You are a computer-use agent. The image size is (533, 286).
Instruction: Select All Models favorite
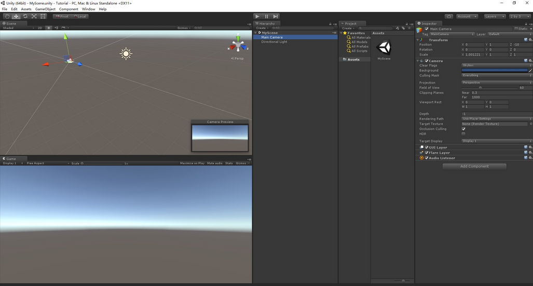point(357,42)
